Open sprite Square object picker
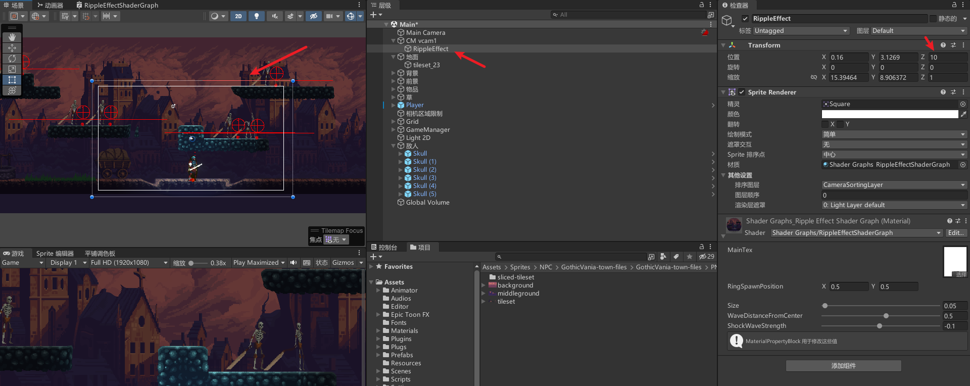 tap(963, 104)
